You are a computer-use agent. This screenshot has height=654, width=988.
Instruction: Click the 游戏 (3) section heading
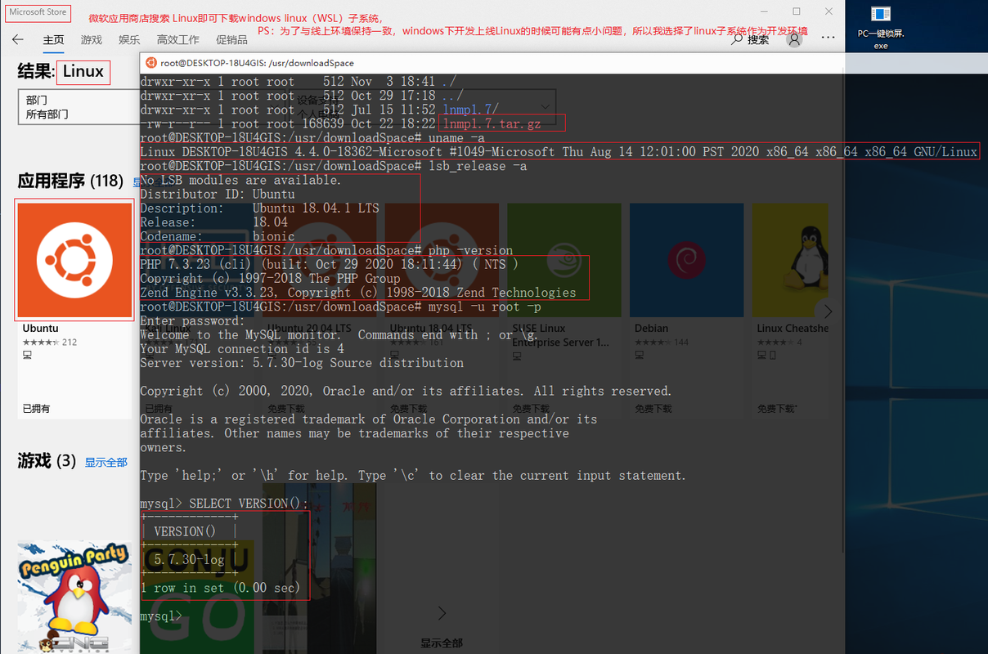[47, 461]
